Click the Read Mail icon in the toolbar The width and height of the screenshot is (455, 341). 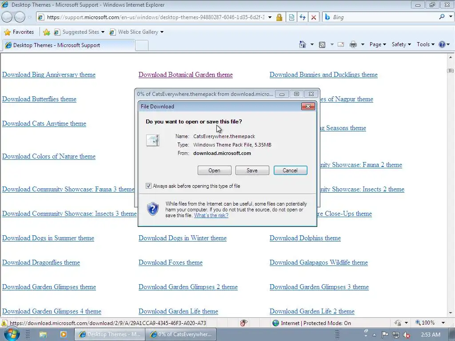tap(341, 44)
